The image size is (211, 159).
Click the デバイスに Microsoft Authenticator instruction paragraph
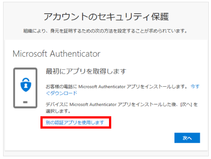click(122, 107)
